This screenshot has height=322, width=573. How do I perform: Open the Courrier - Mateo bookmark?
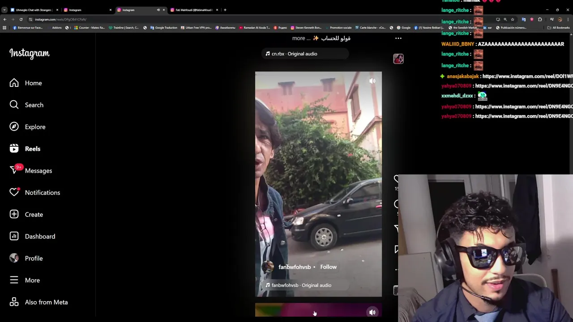pos(90,28)
